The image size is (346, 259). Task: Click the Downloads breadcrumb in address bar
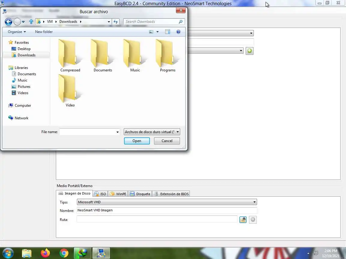68,22
